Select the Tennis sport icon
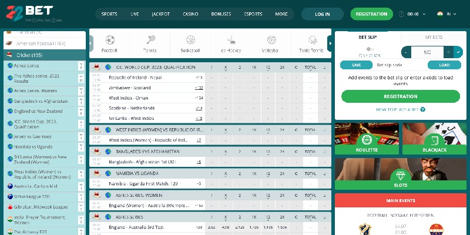470x235 pixels. (150, 40)
